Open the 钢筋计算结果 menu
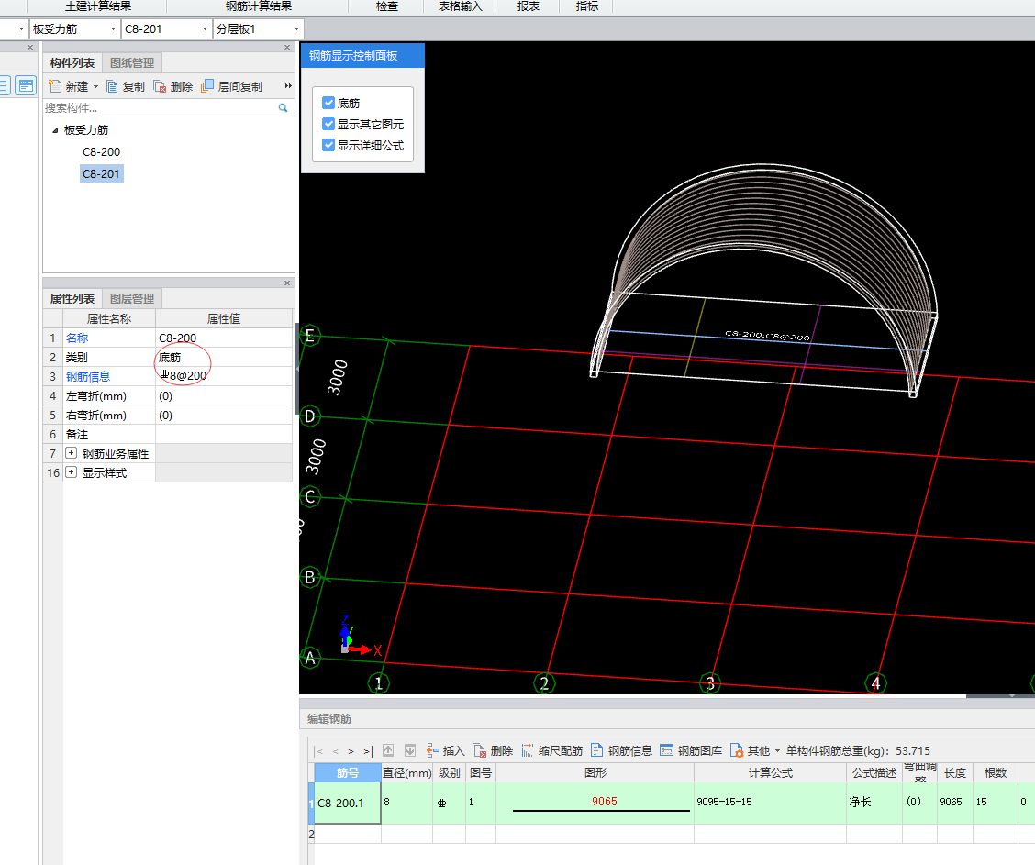Screen dimensions: 1035x865 tap(259, 6)
